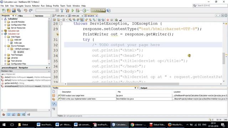The image size is (228, 128).
Task: Open Profile Main Project dropdown arrow
Action: [x=88, y=10]
